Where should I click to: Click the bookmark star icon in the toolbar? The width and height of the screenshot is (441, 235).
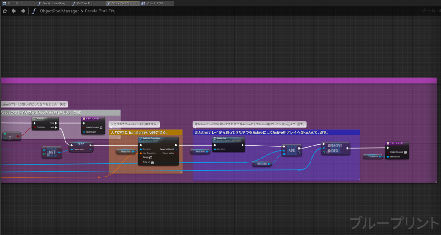(x=5, y=11)
